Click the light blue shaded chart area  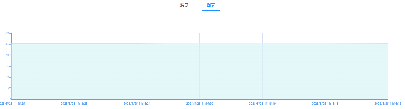point(199,71)
